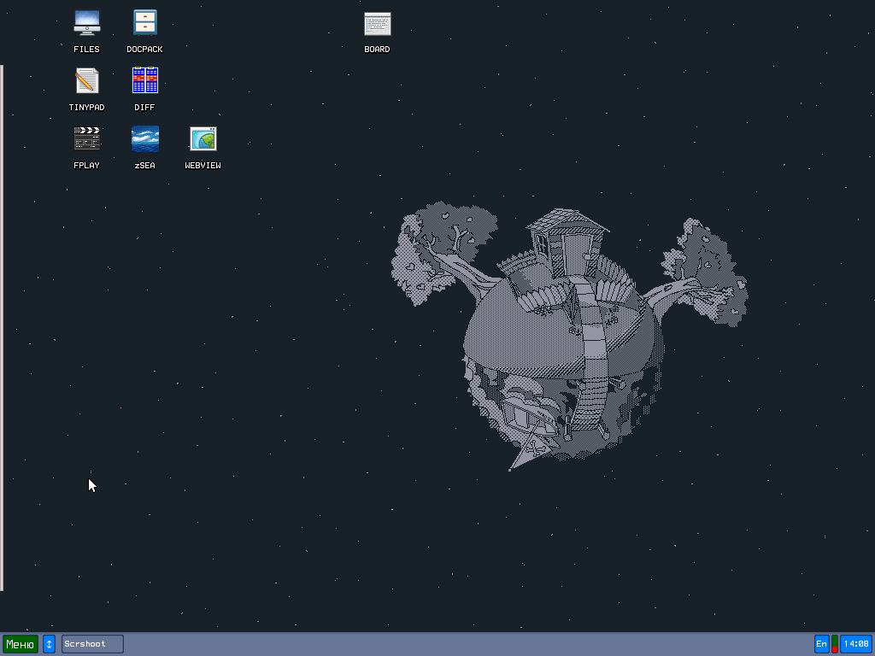The width and height of the screenshot is (875, 656).
Task: Click the 14:08 taskbar clock
Action: point(856,644)
